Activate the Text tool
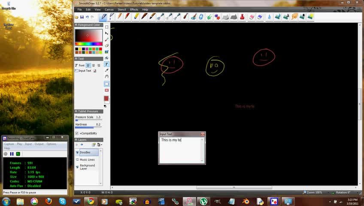This screenshot has width=364, height=206. click(106, 64)
